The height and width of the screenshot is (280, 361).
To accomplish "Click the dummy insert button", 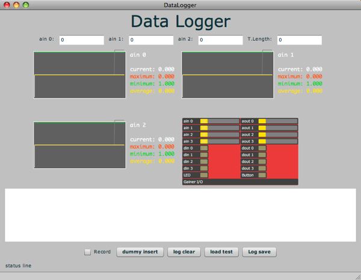I will point(140,252).
